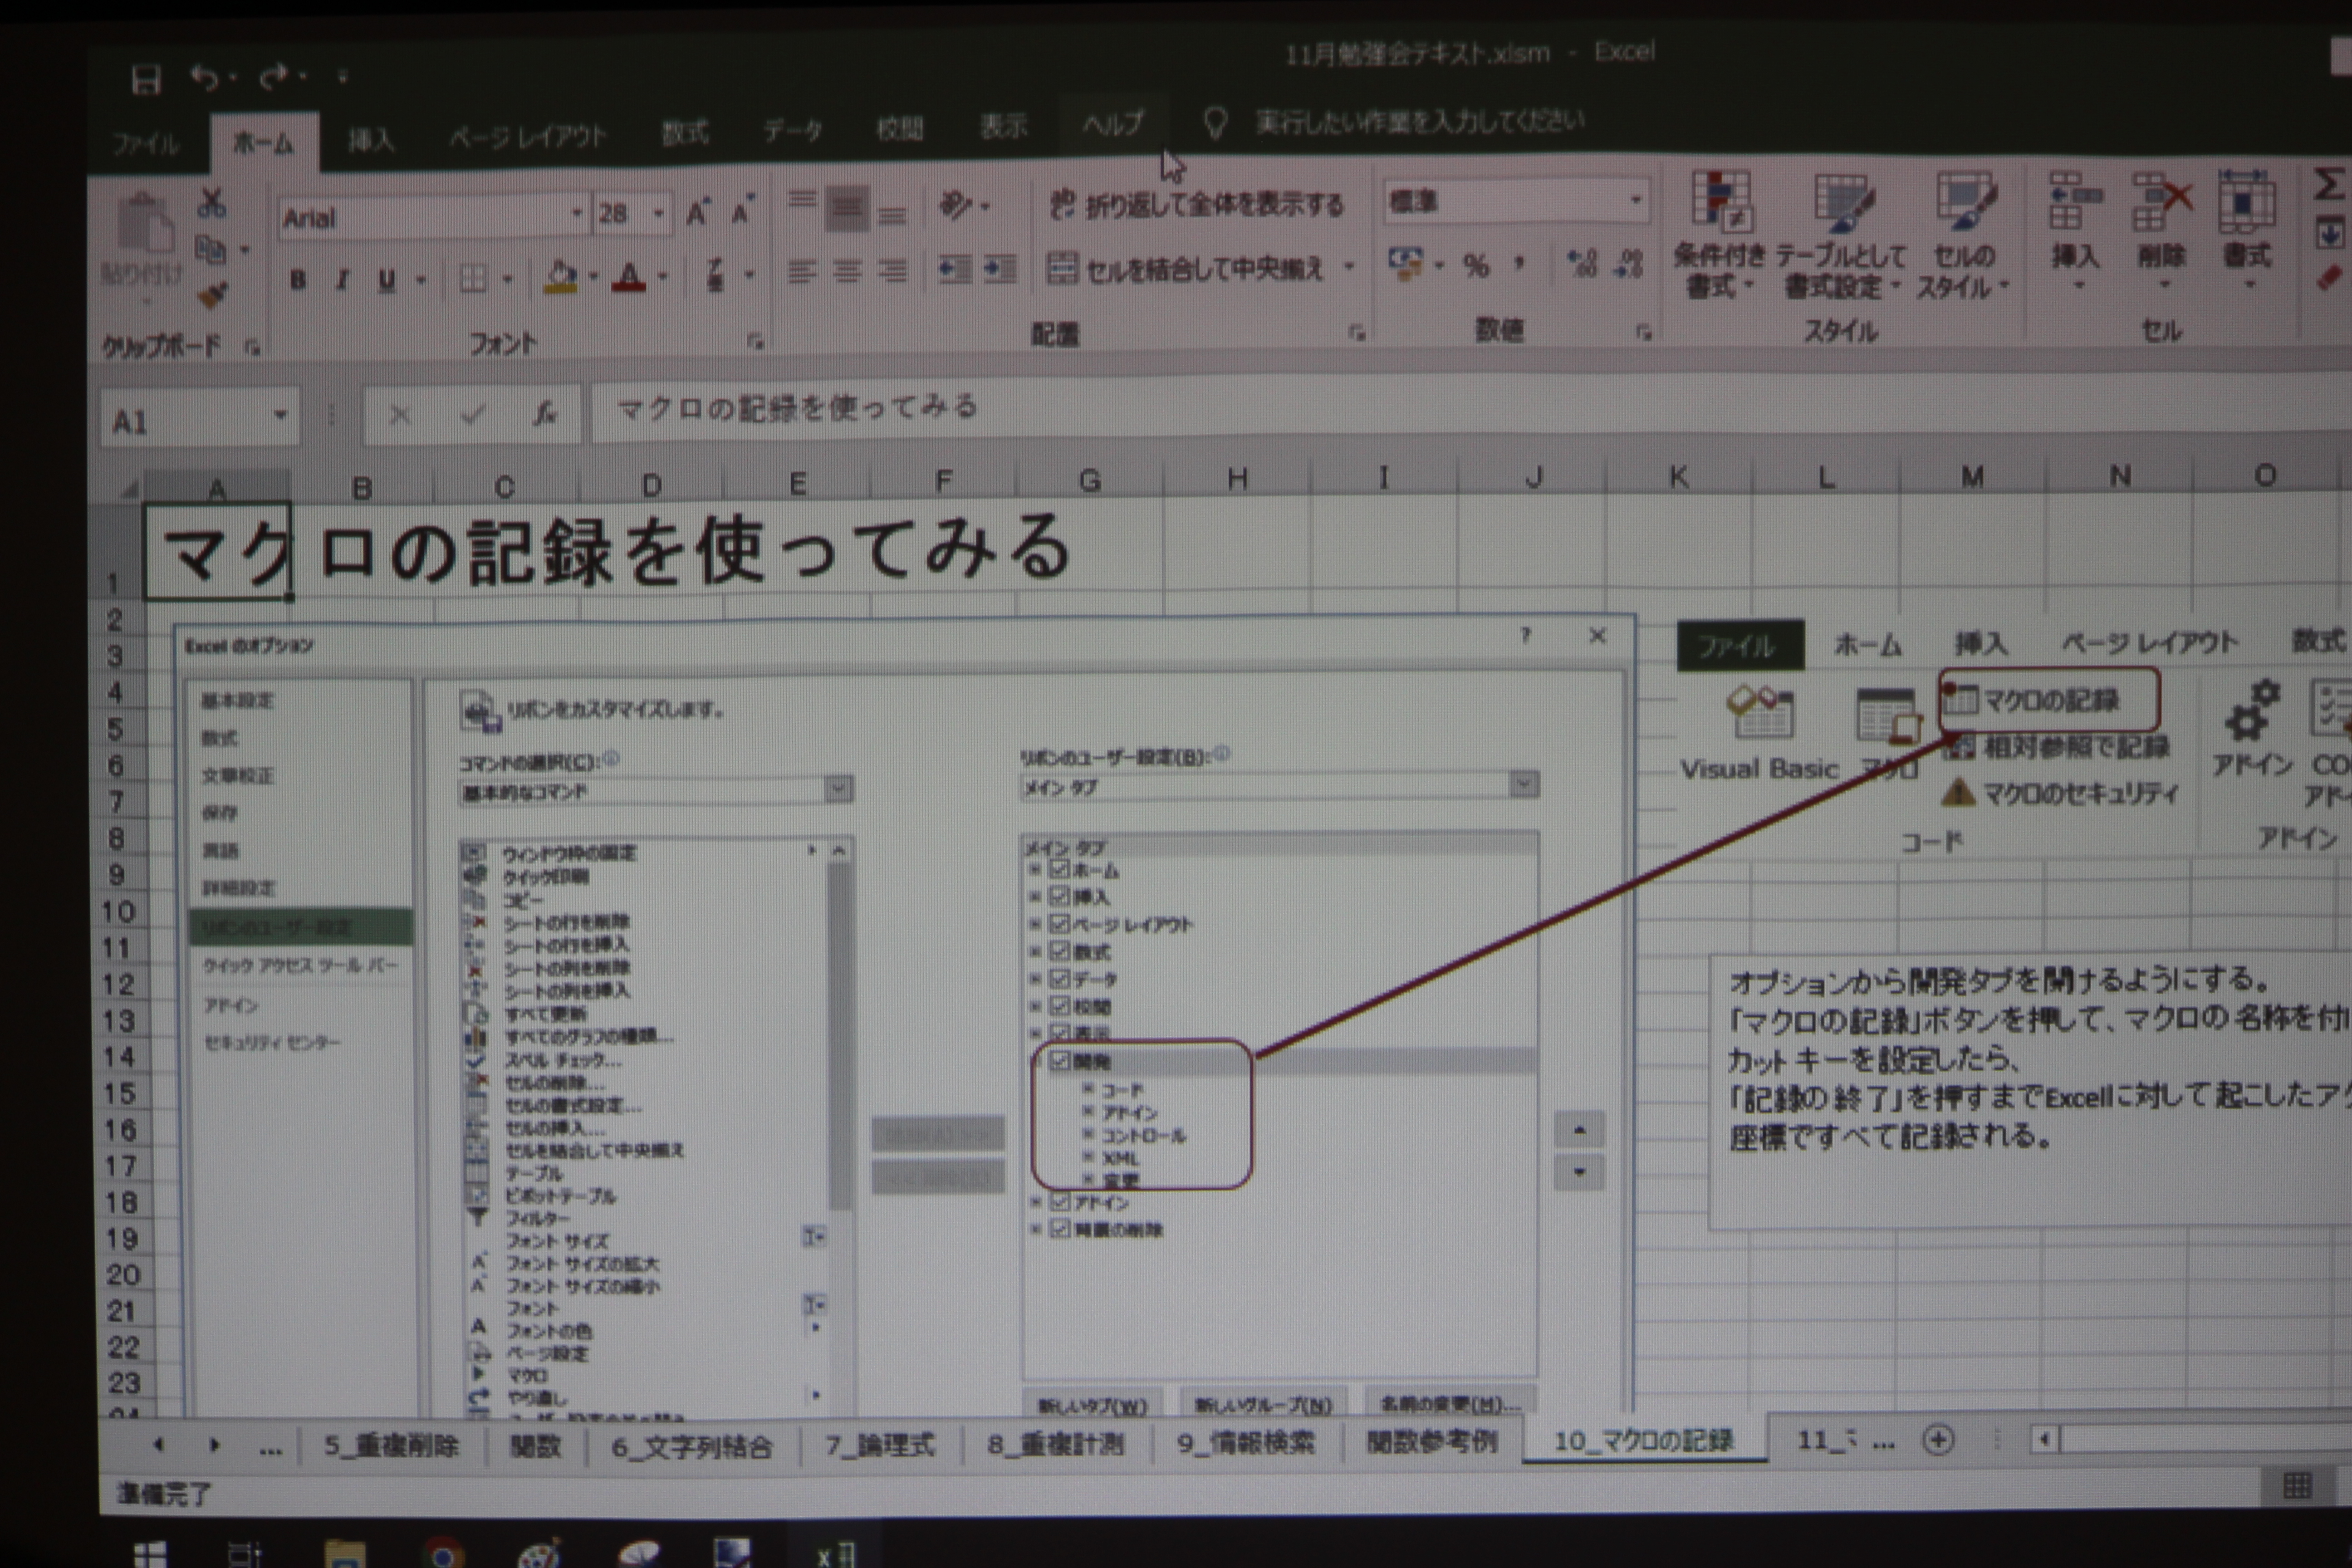Click the Insert Function fx icon

tap(544, 413)
